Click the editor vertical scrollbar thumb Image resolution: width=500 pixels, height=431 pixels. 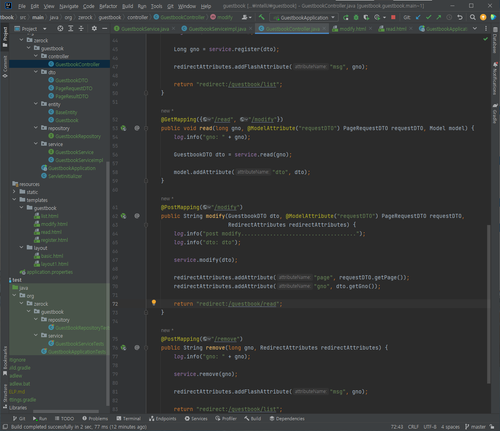pos(488,304)
